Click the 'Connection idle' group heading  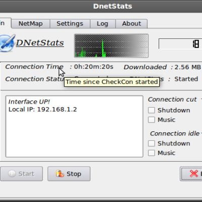[175, 133]
